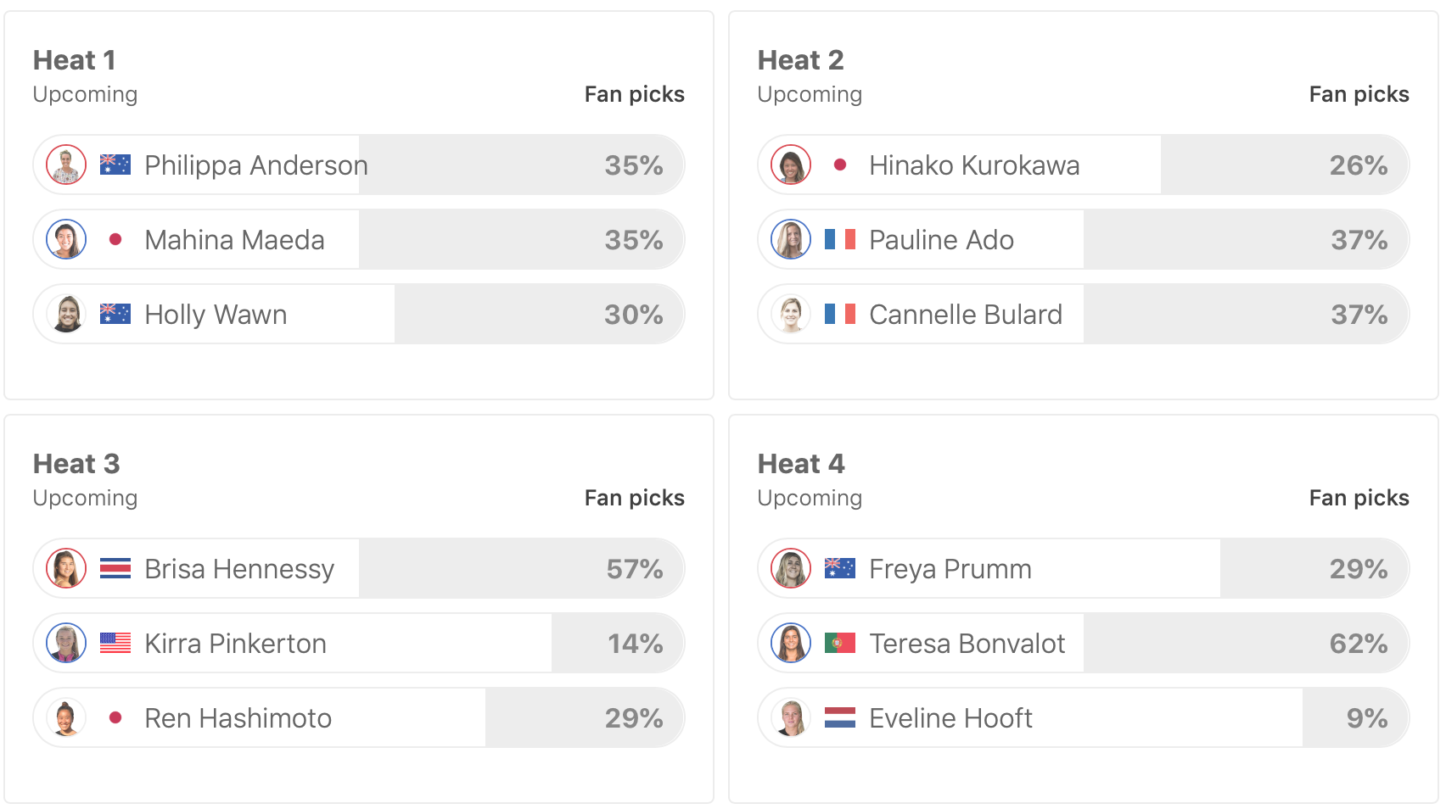This screenshot has height=809, width=1446.
Task: Click Netherlands flag by Eveline Hooft
Action: [840, 717]
